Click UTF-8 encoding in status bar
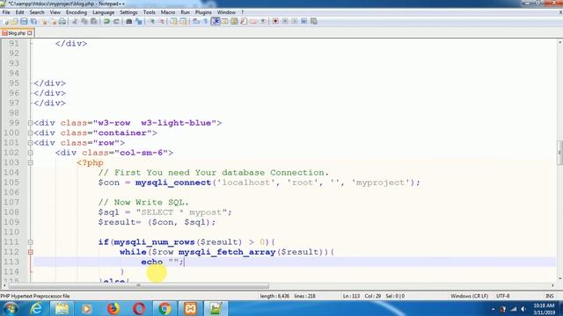The image size is (563, 316). tap(502, 296)
